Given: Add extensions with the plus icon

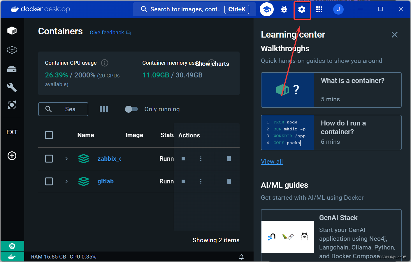Looking at the screenshot, I should point(12,156).
